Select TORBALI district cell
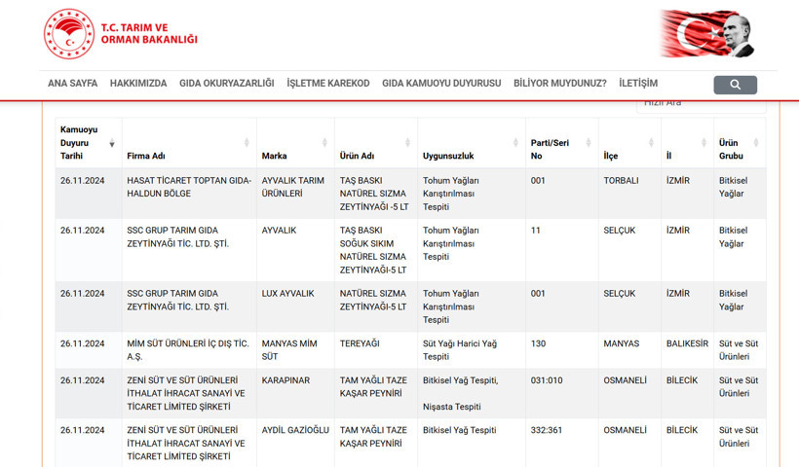 tap(629, 194)
